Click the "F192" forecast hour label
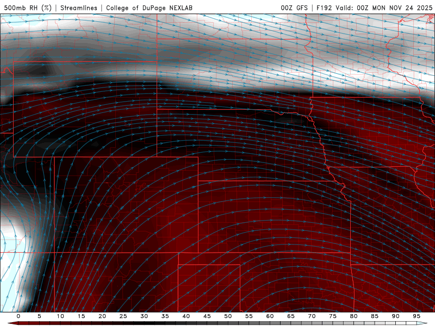This screenshot has width=435, height=326. (324, 8)
